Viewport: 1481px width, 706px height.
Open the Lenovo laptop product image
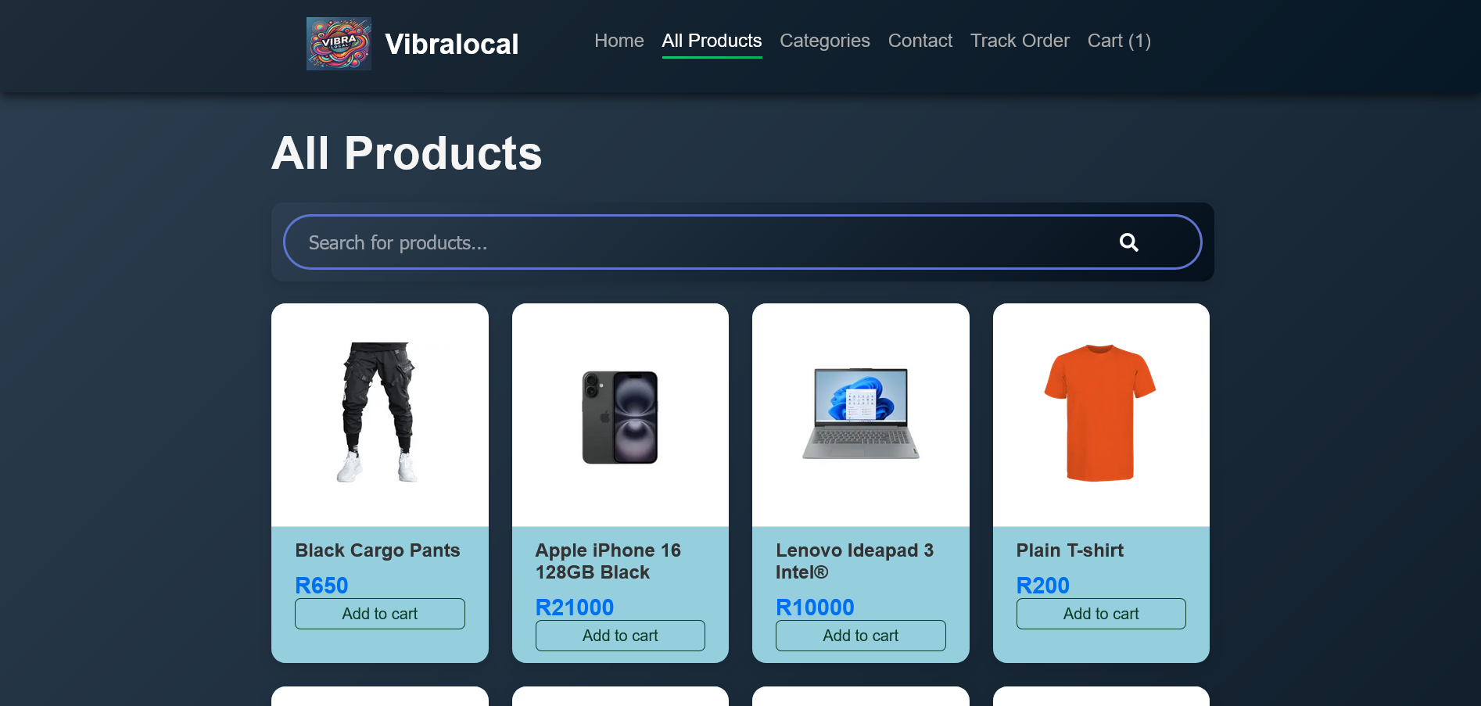[x=861, y=414]
